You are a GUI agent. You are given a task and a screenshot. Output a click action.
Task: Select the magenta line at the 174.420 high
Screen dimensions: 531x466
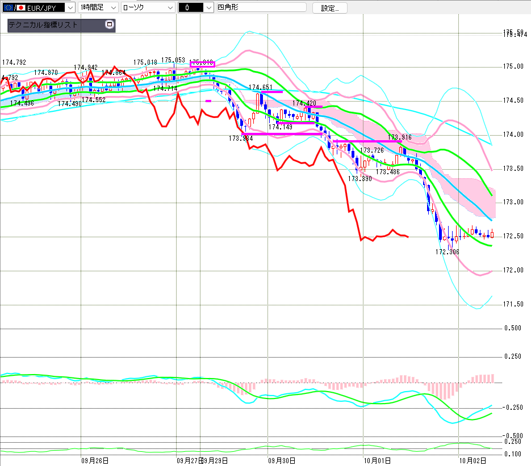tap(313, 106)
